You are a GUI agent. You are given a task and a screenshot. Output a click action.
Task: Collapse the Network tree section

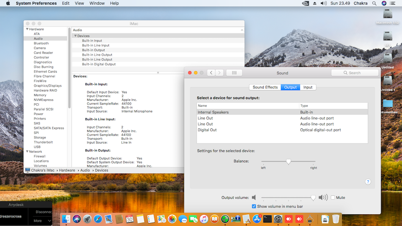(27, 152)
